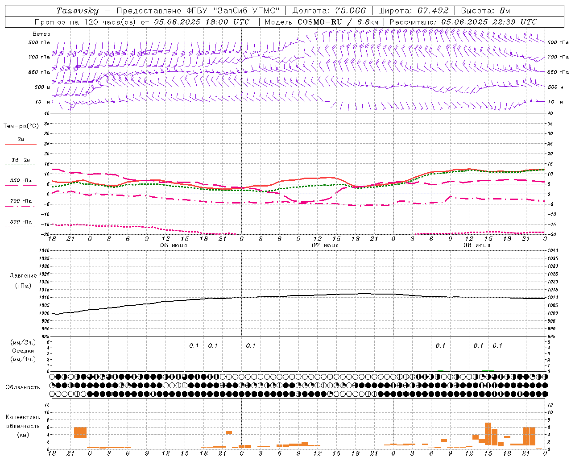Click the "Td 2м" dew point legend label
Image resolution: width=571 pixels, height=457 pixels.
pyautogui.click(x=21, y=160)
